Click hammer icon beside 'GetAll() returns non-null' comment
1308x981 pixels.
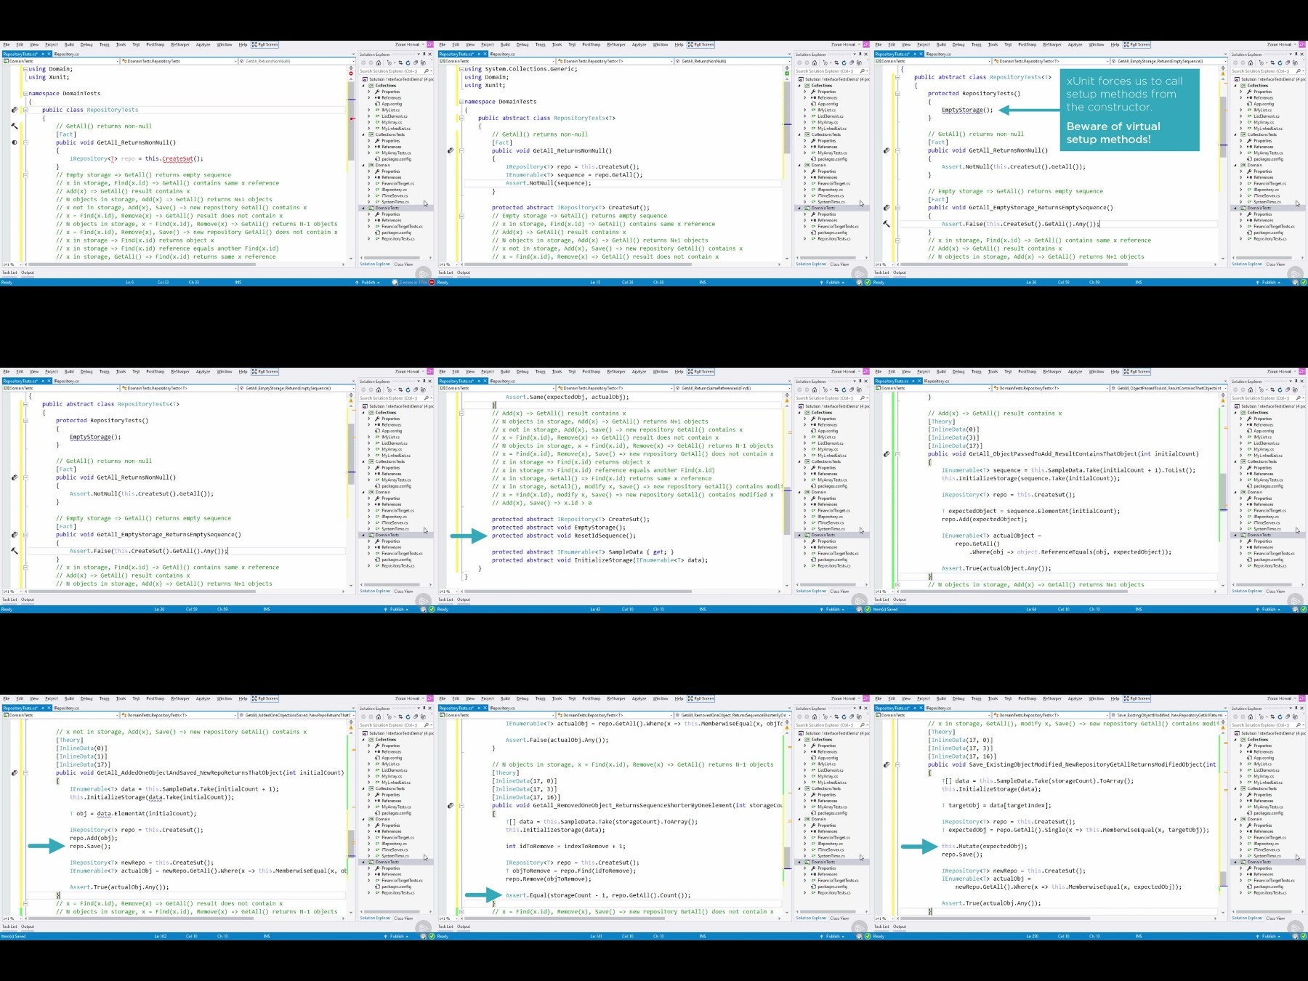point(14,126)
